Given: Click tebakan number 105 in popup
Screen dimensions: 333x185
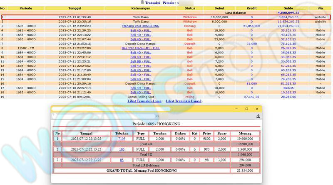Looking at the screenshot, I should coord(122,149).
